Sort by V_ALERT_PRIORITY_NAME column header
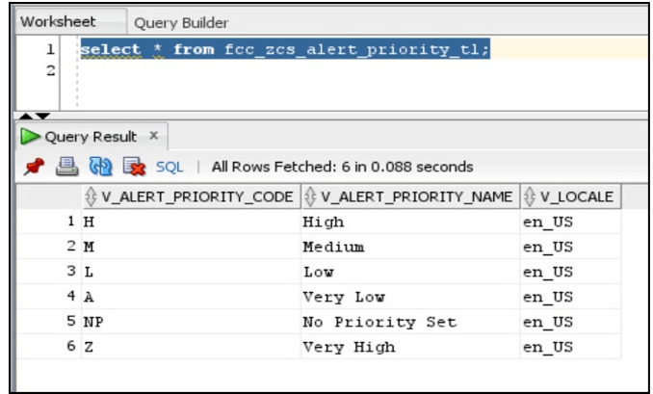The image size is (653, 394). click(x=410, y=197)
